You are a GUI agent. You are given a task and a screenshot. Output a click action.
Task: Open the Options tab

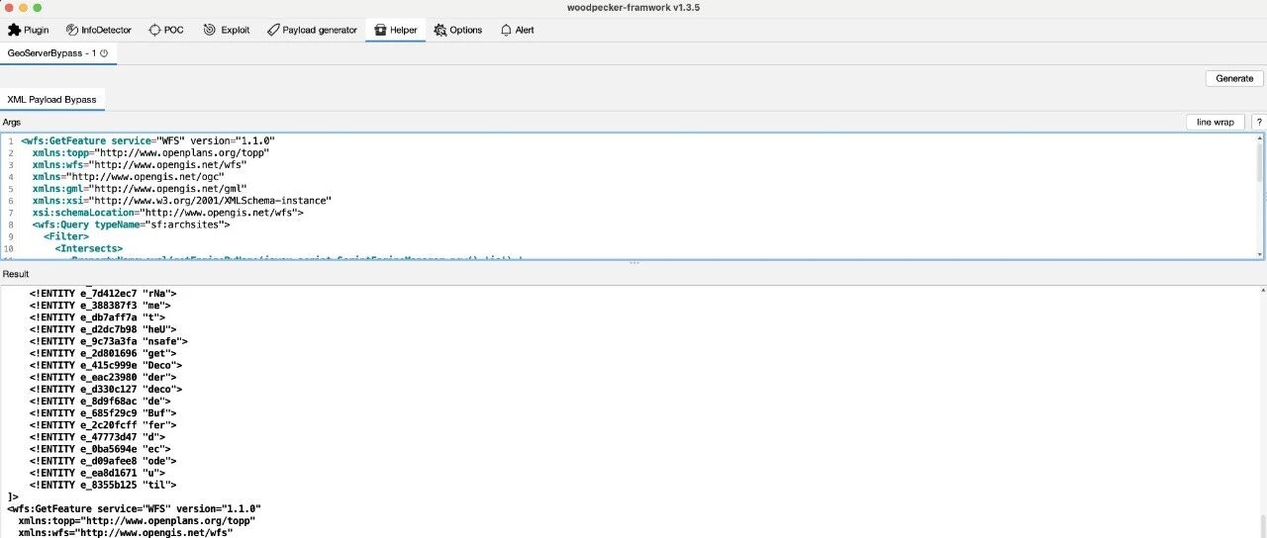click(x=457, y=30)
